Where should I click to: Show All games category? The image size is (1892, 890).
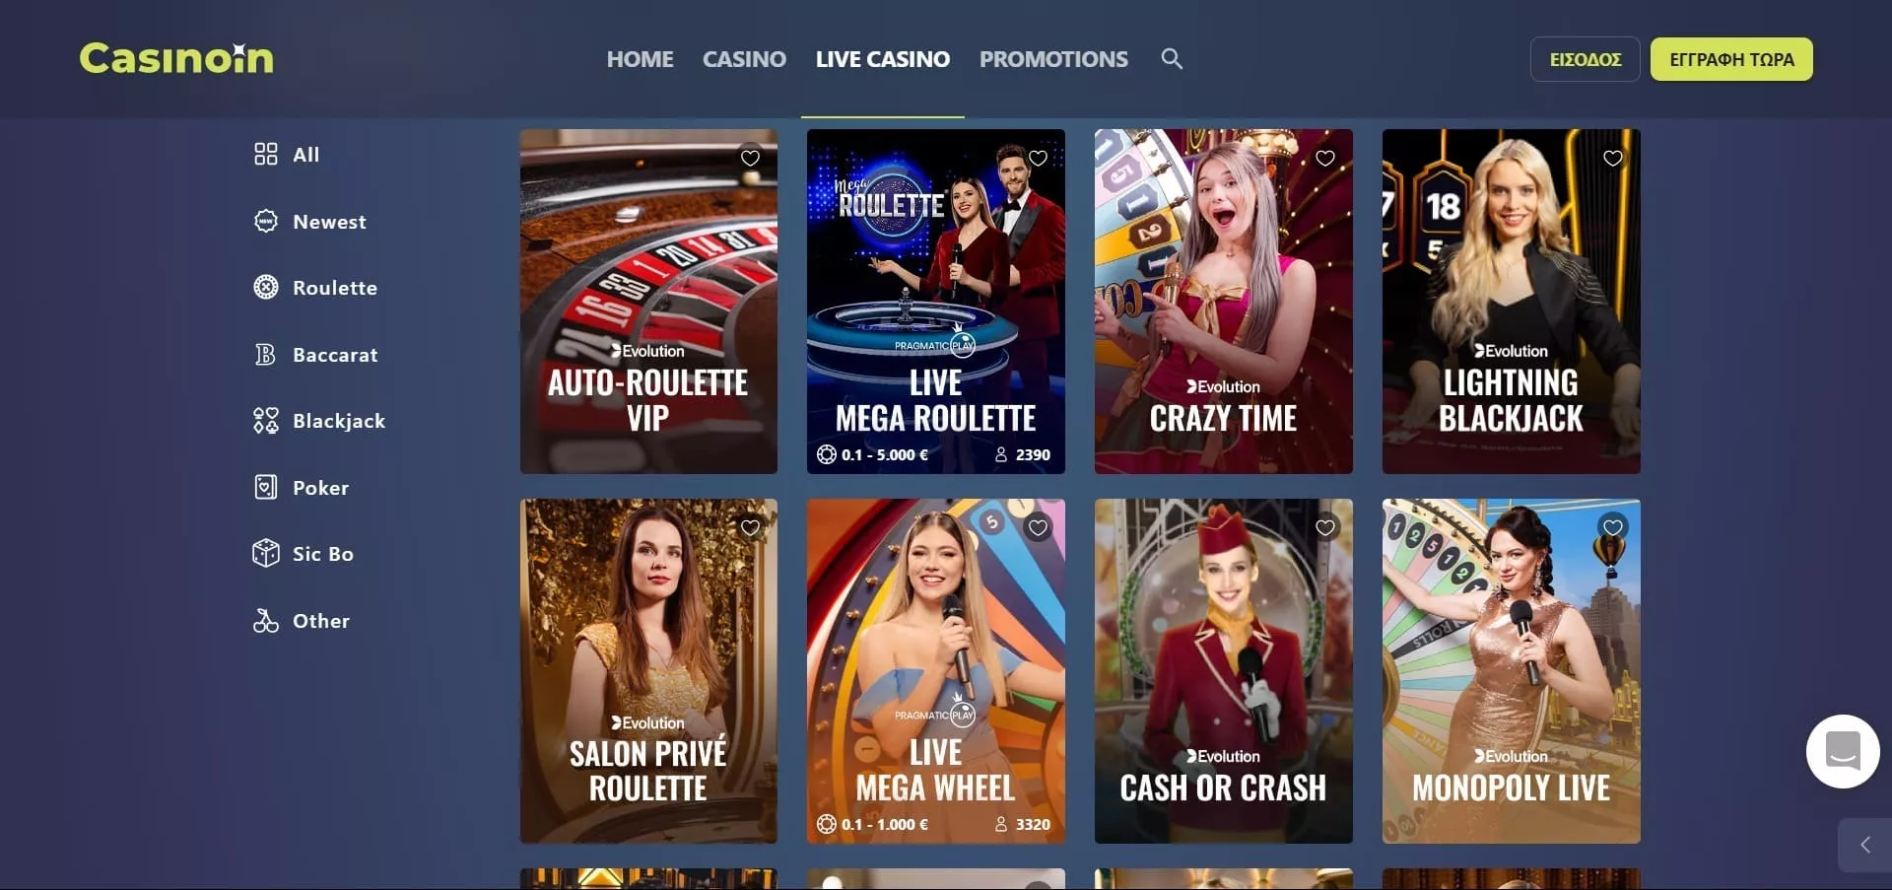coord(287,154)
